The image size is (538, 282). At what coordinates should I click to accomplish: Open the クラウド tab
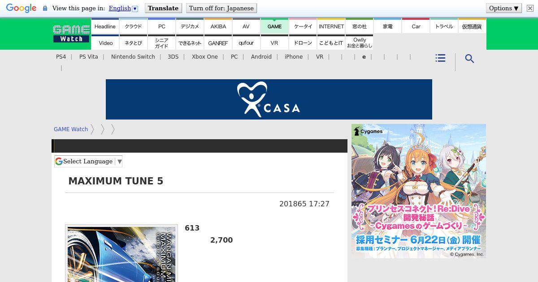point(133,26)
